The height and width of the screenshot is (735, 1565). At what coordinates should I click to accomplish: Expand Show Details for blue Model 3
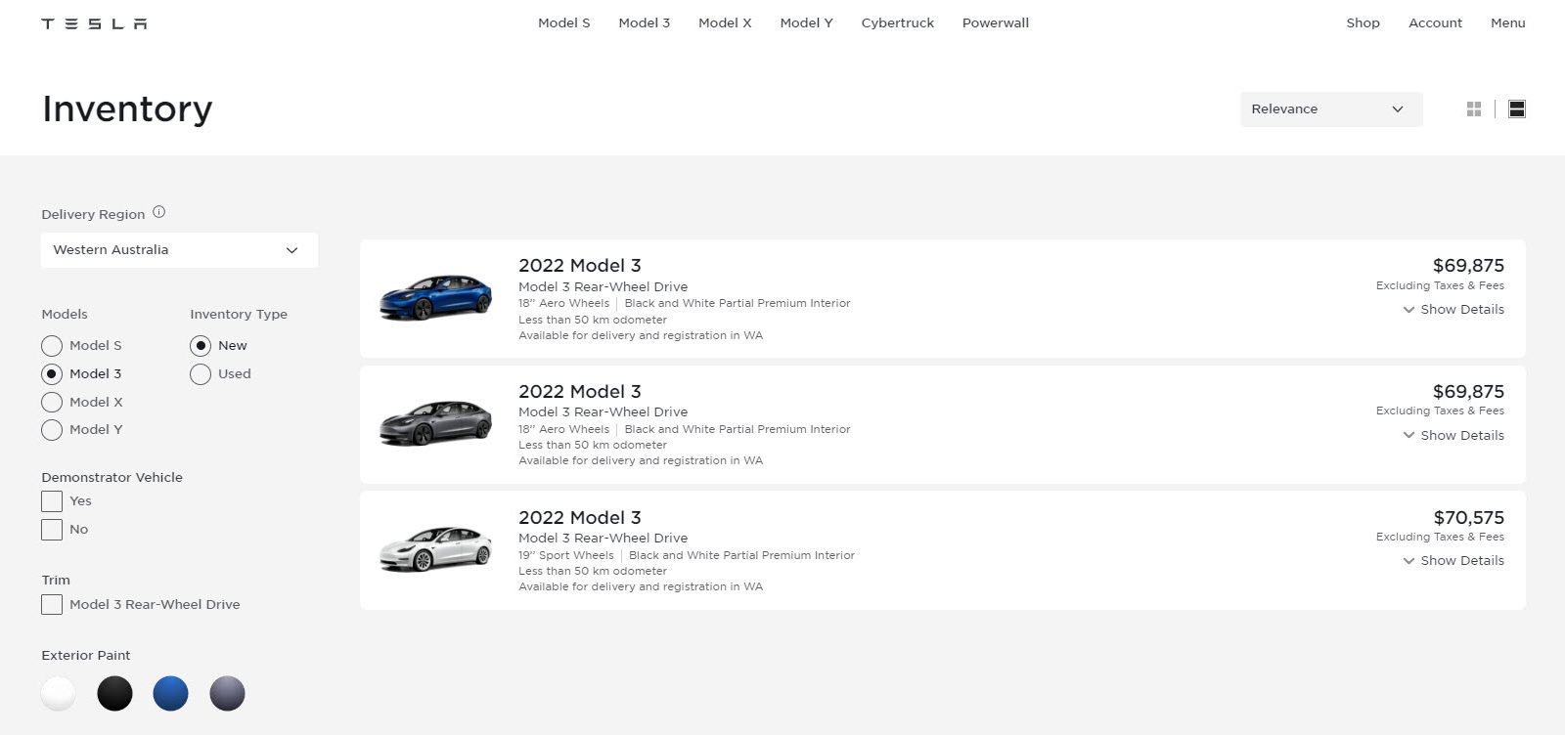(x=1453, y=310)
